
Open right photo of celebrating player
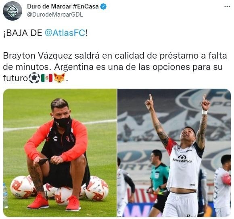click(174, 153)
